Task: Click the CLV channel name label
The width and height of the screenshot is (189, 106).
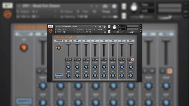Action: point(113,41)
